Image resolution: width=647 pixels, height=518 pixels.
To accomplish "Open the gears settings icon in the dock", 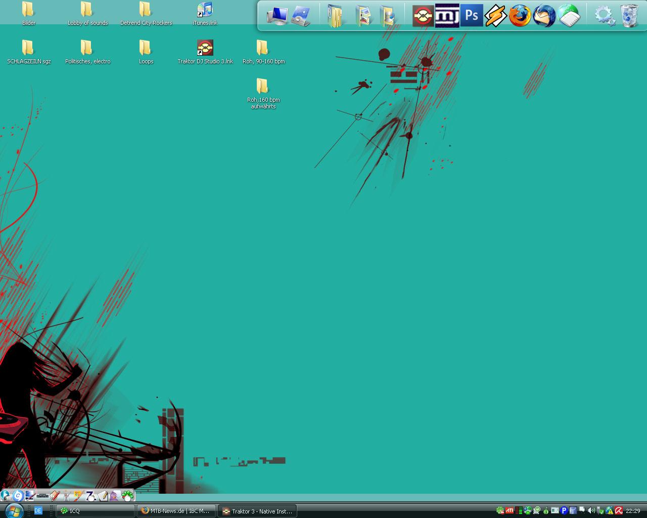I will pos(605,16).
